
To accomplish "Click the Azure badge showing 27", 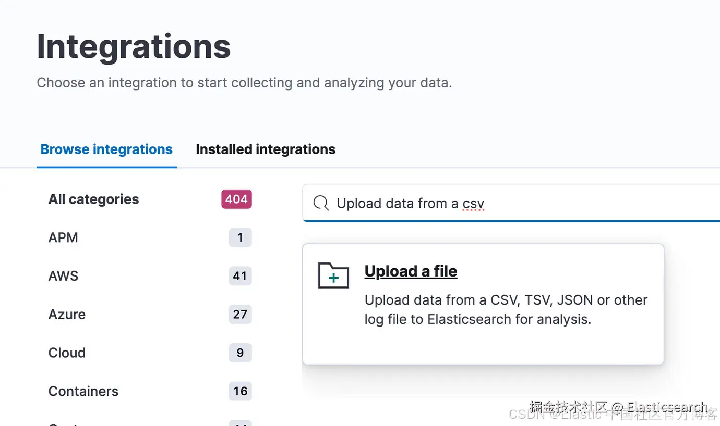I will pos(240,315).
